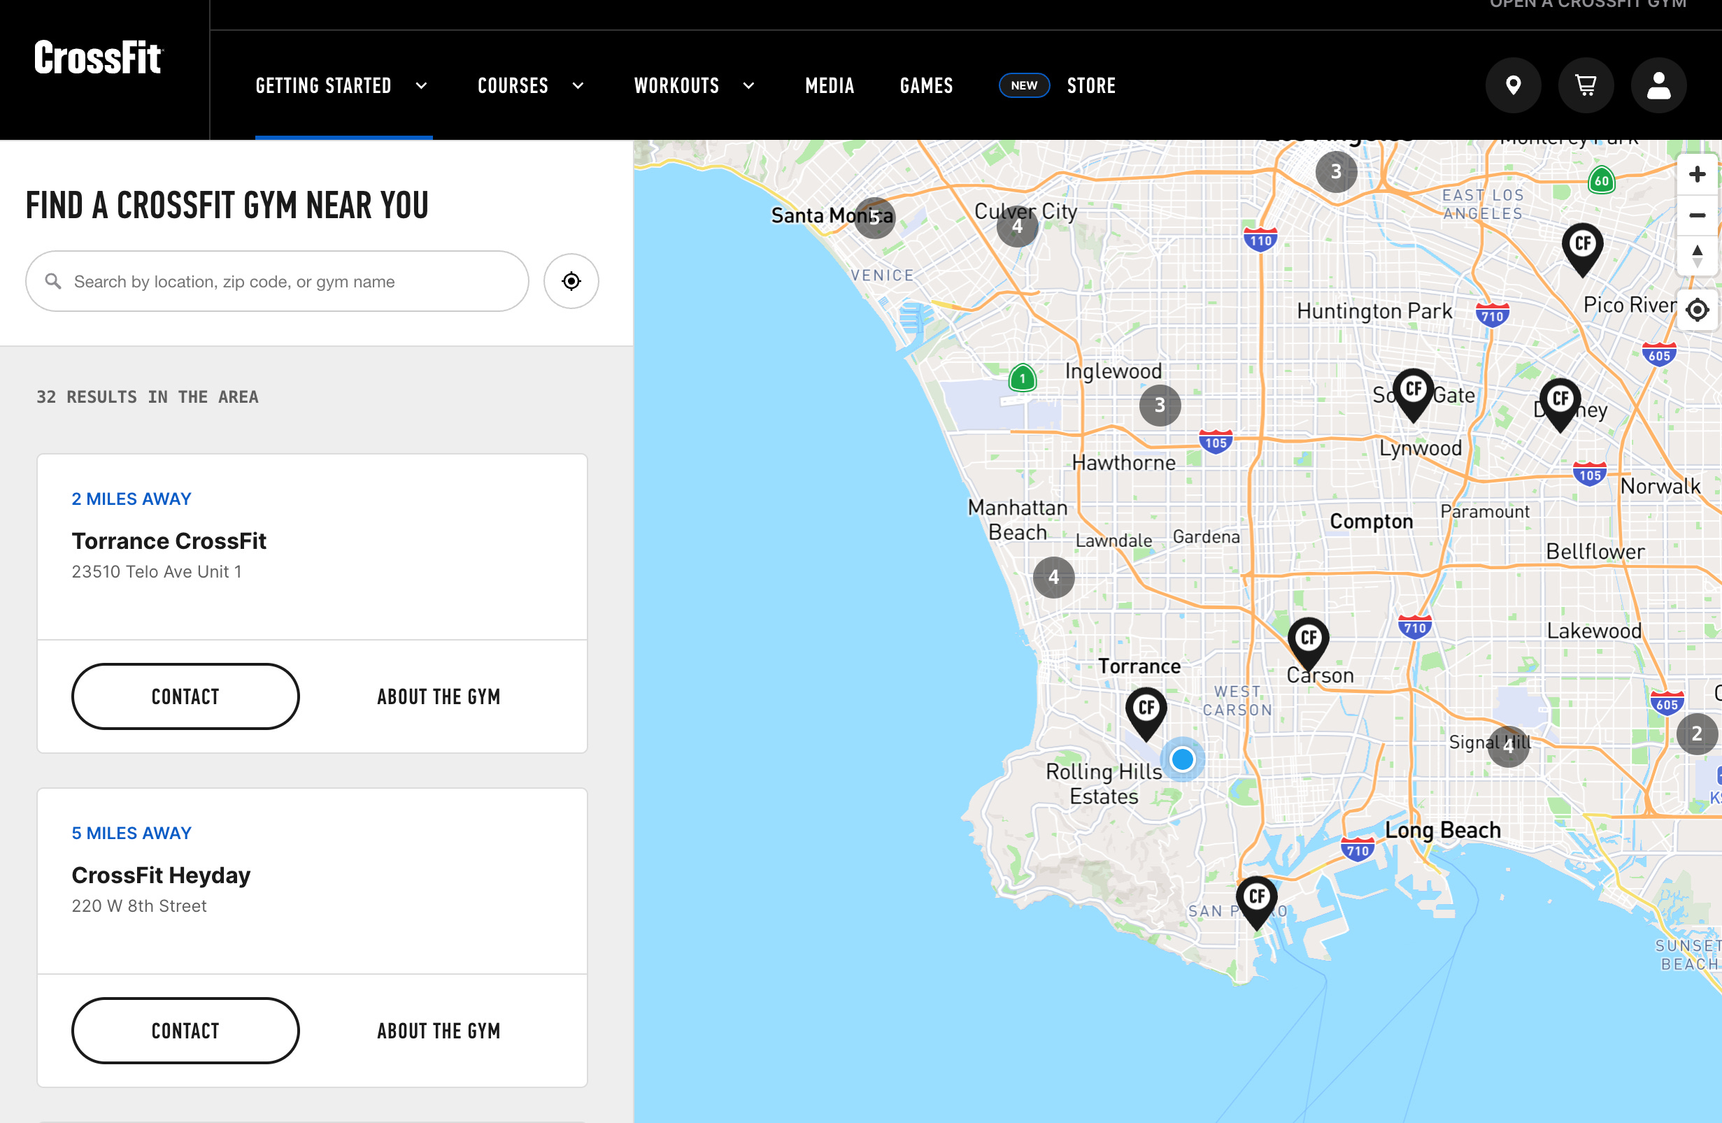Click the Compton map label

tap(1371, 522)
